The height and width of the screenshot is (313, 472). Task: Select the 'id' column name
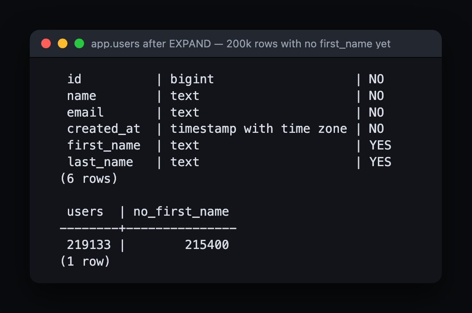74,79
